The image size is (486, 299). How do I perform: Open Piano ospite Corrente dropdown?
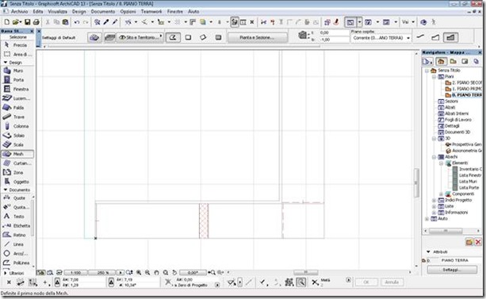[381, 38]
